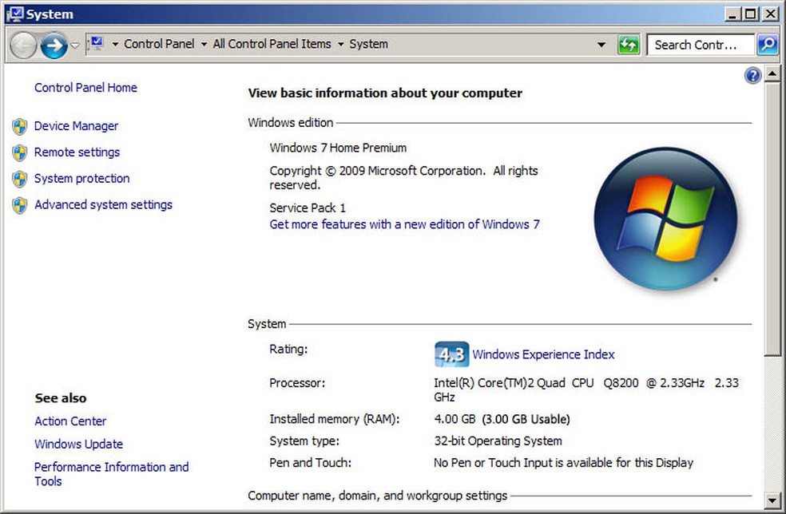Screen dimensions: 786x514
Task: Maximize the System window
Action: point(750,14)
